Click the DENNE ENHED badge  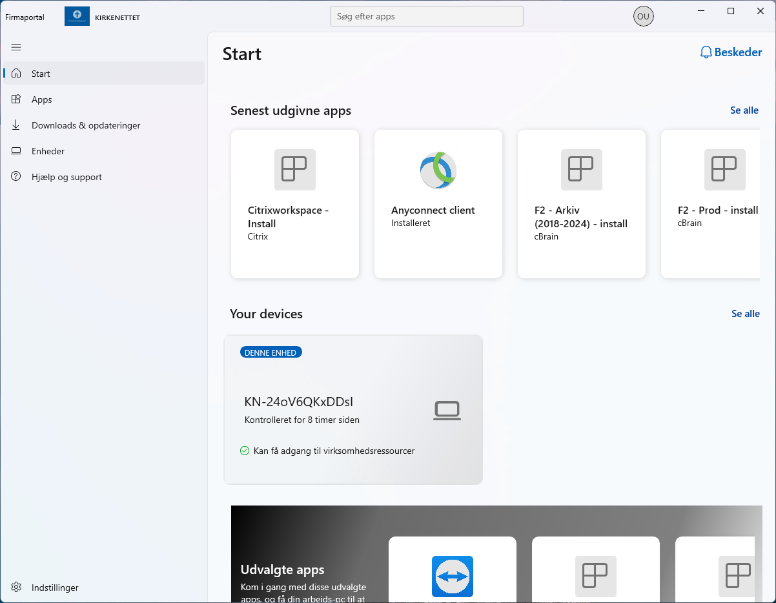click(x=271, y=353)
